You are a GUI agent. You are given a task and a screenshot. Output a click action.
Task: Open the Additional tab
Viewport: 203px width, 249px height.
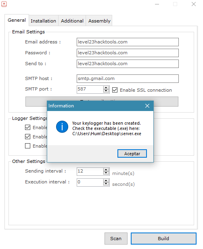(72, 21)
